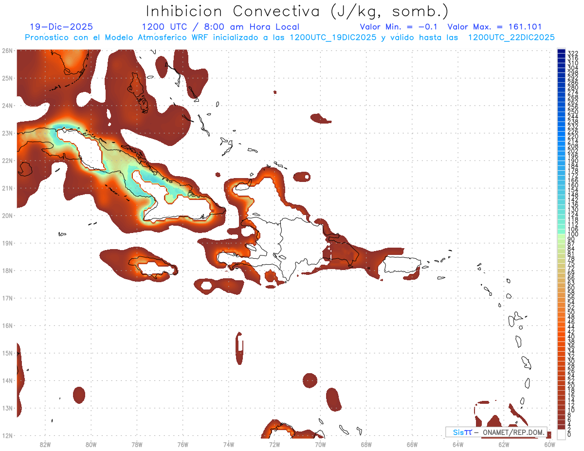Click the '18N' latitude label

[x=7, y=271]
